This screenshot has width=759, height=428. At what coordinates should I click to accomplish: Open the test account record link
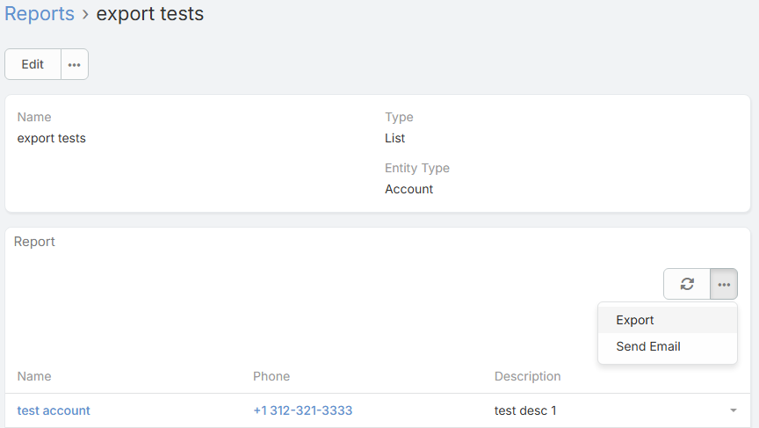pyautogui.click(x=54, y=410)
